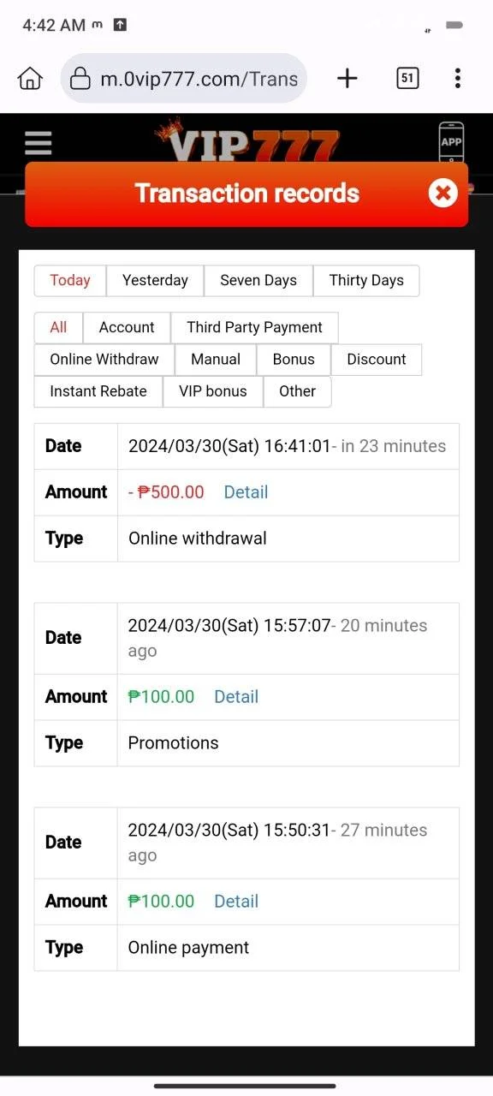Open Detail of Online payment record

(x=236, y=902)
